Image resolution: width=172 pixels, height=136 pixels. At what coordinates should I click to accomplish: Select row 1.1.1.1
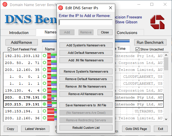coord(22,84)
